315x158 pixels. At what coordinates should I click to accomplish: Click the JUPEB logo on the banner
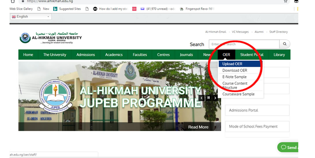click(55, 96)
